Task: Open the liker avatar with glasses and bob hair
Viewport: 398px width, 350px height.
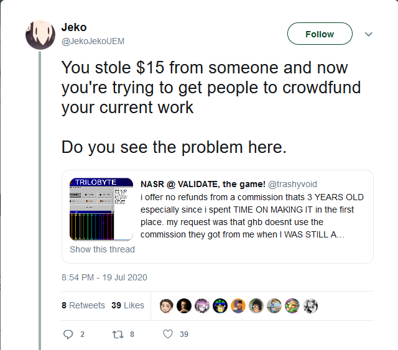Action: click(256, 306)
